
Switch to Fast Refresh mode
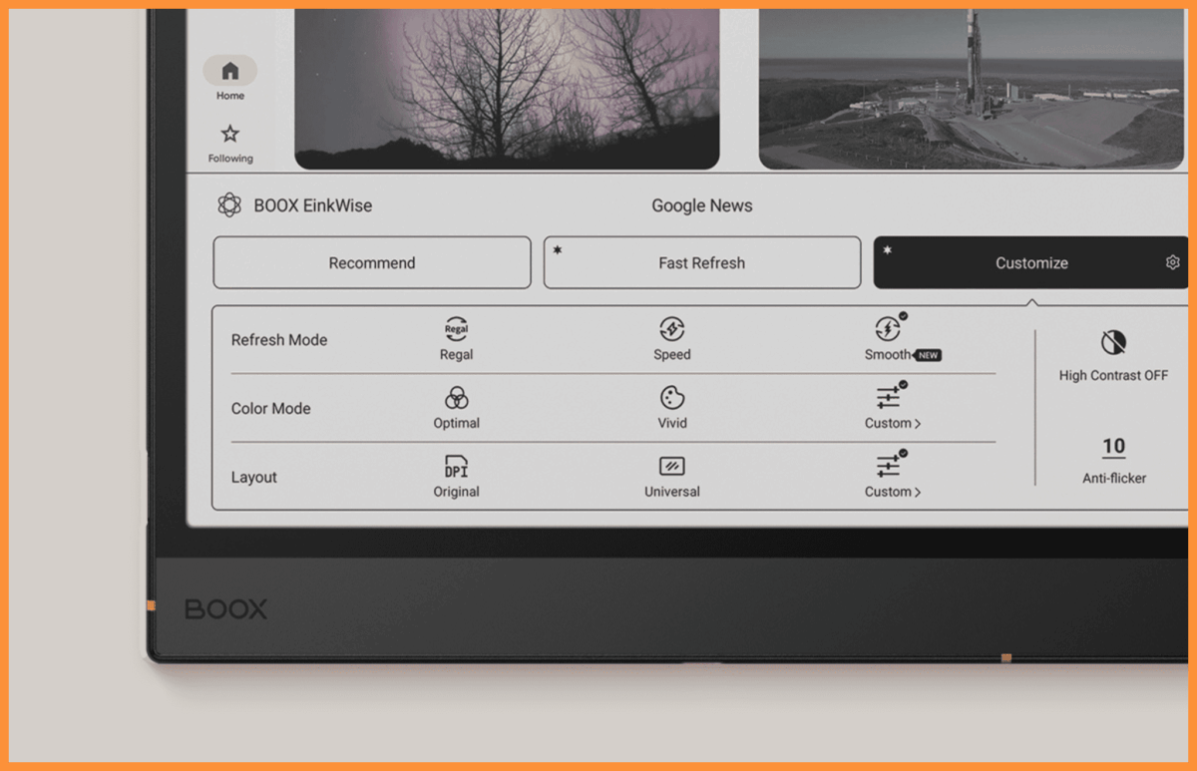702,262
